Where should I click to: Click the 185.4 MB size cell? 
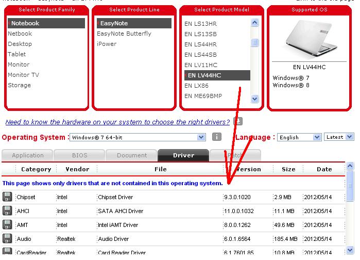286,239
